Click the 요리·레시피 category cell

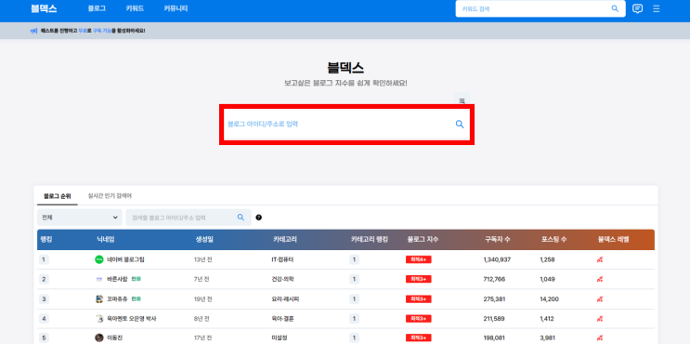[x=286, y=299]
